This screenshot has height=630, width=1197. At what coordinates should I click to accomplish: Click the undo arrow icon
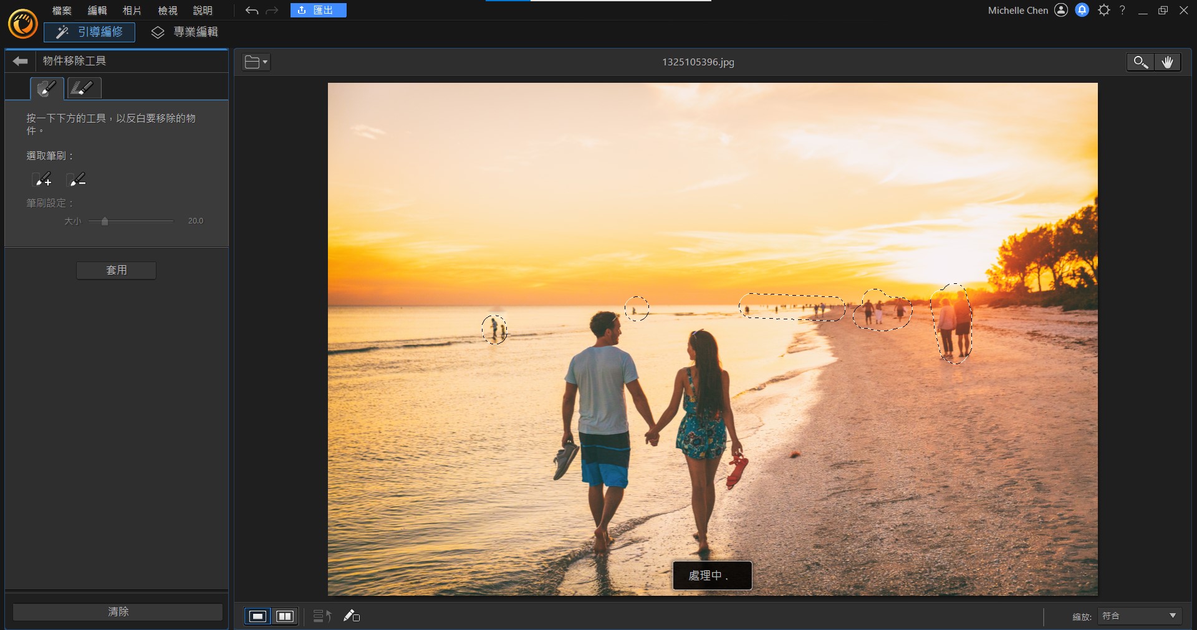[x=251, y=11]
